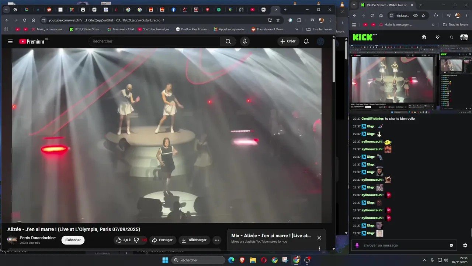Image resolution: width=472 pixels, height=266 pixels.
Task: Open Kick search magnifier icon
Action: (451, 37)
